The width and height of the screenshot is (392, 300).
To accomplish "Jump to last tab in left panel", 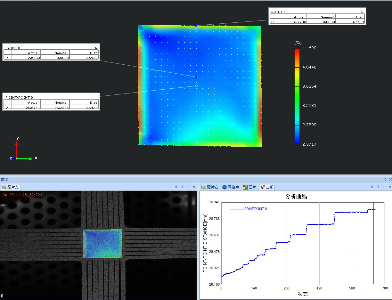I will click(x=194, y=187).
